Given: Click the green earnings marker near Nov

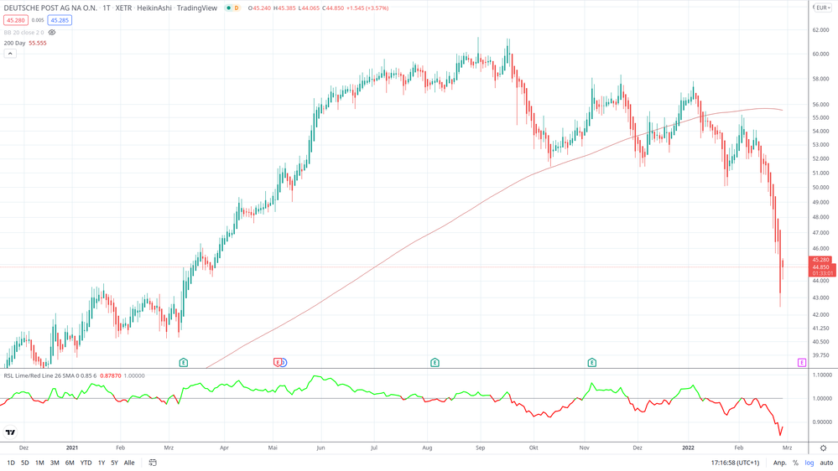Looking at the screenshot, I should pos(591,362).
